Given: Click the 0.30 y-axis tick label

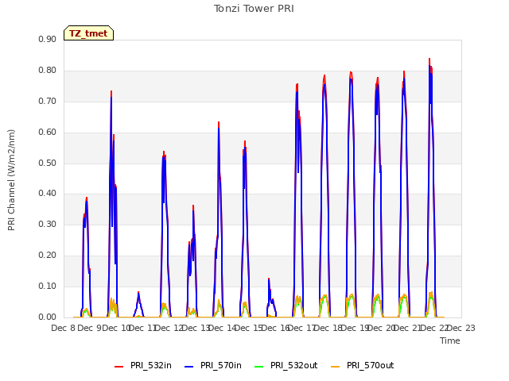Looking at the screenshot, I should pyautogui.click(x=48, y=224).
